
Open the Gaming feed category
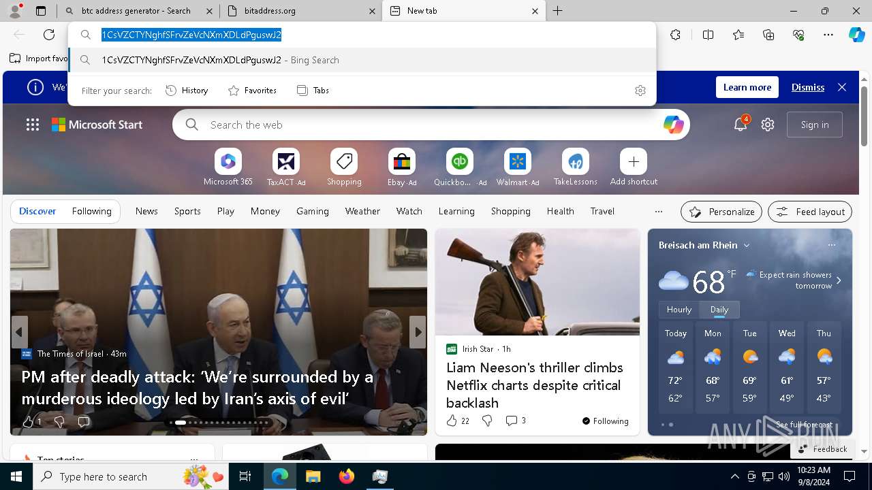[x=313, y=211]
